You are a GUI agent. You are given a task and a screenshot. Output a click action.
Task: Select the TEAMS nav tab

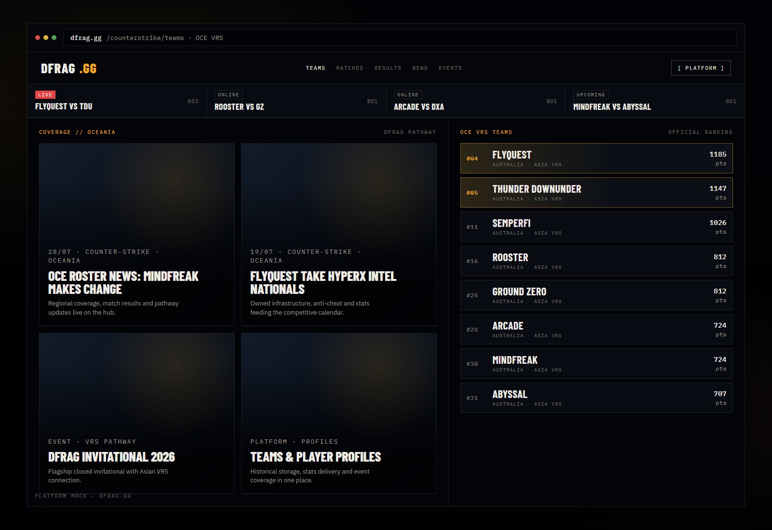(316, 68)
